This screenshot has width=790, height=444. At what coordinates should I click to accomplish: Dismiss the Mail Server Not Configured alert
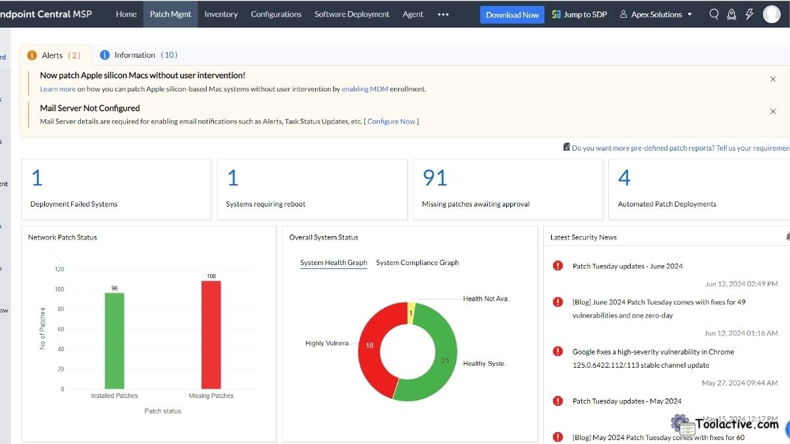[x=773, y=111]
